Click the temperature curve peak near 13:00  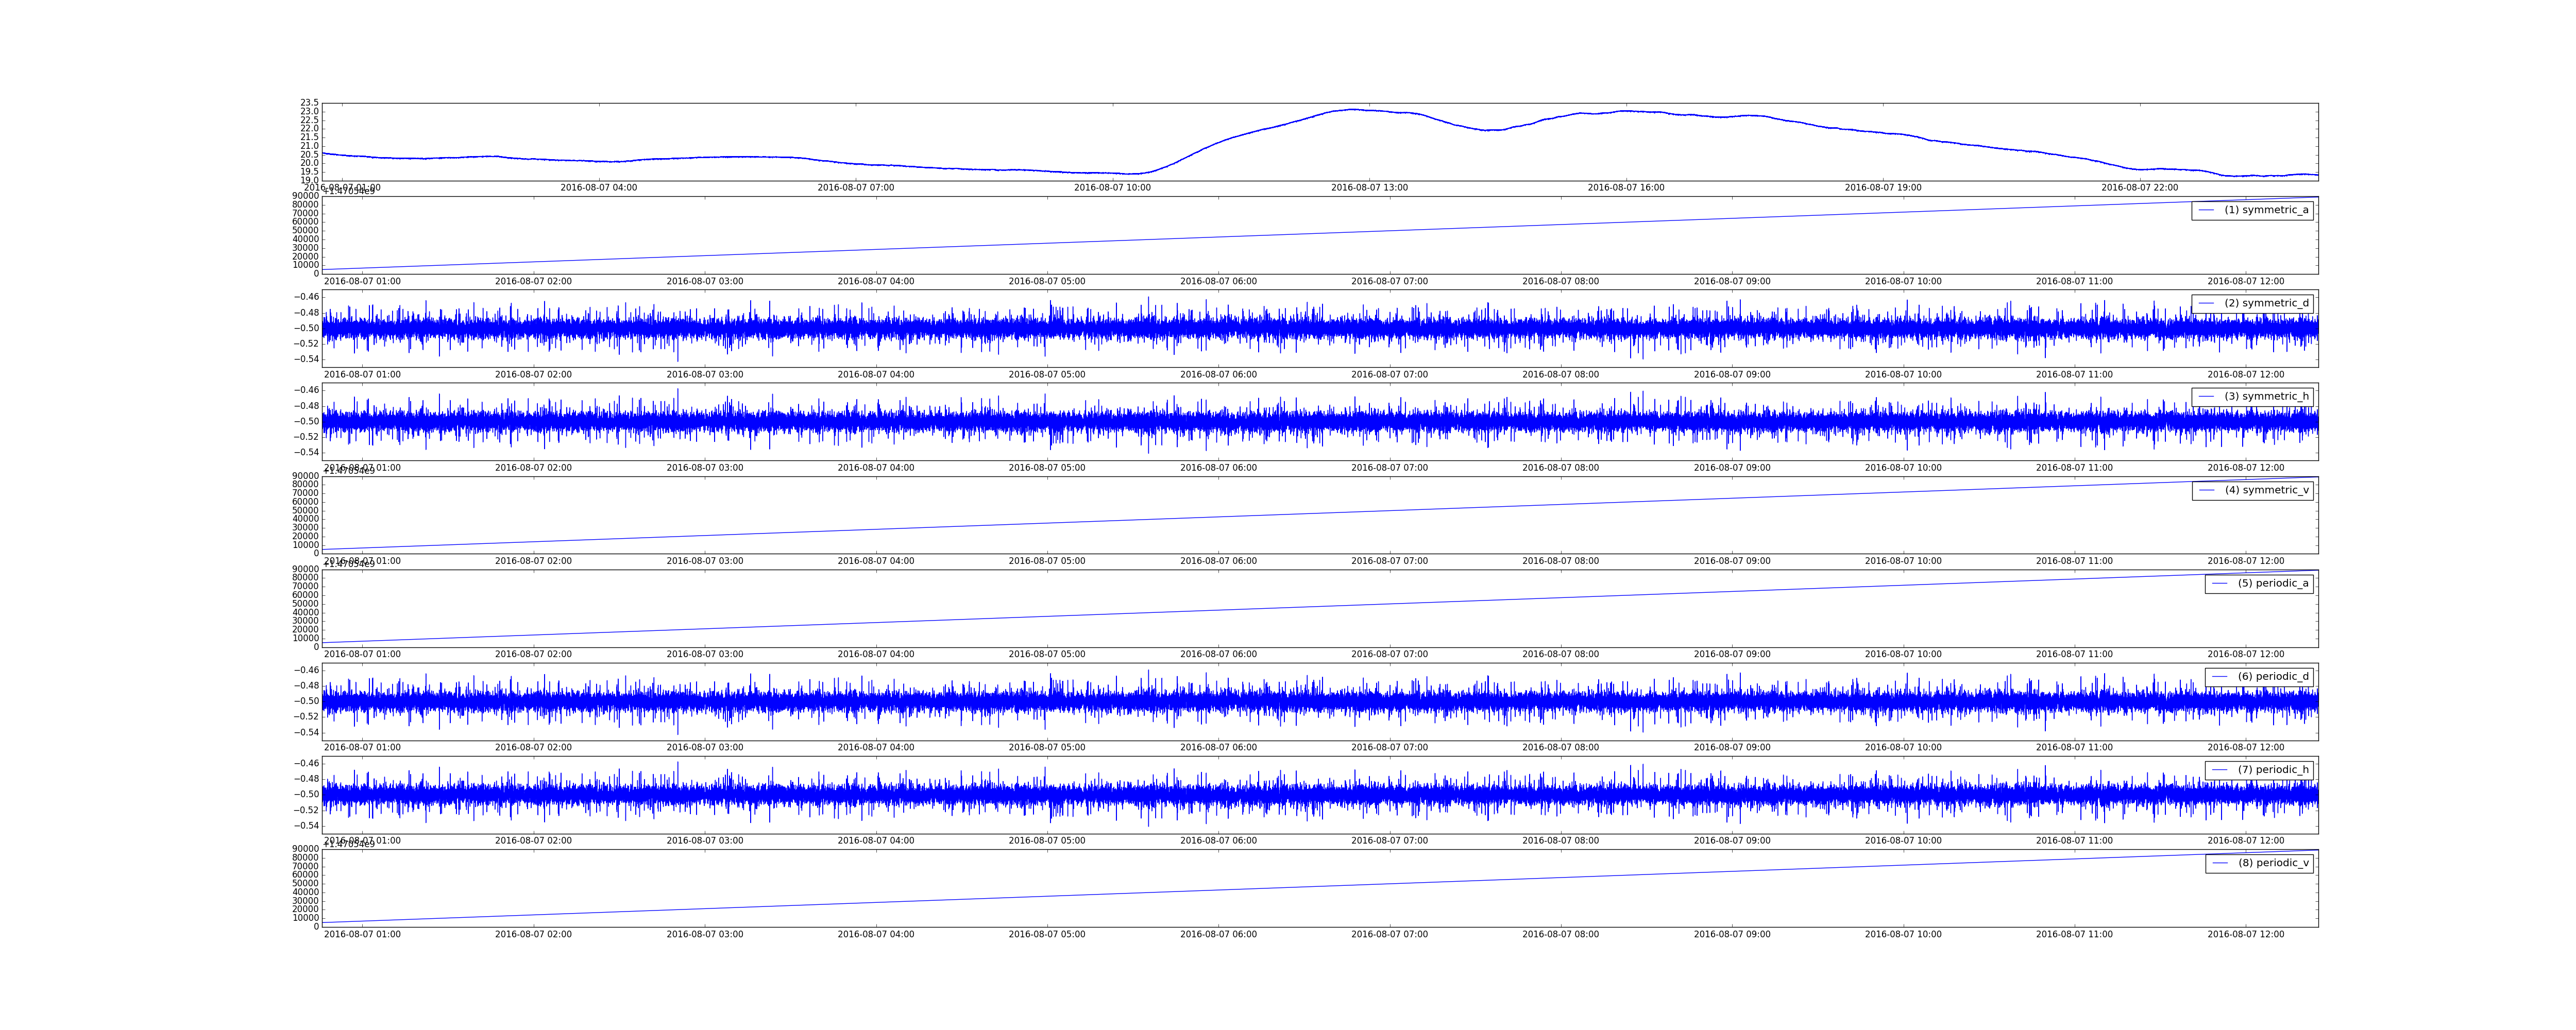1352,109
